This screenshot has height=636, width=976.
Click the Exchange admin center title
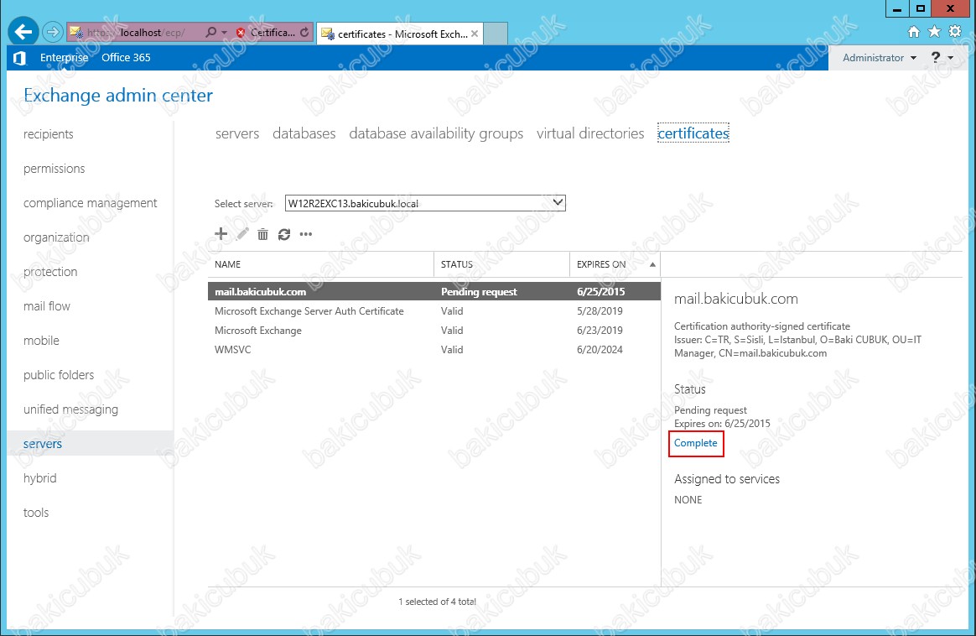tap(118, 96)
